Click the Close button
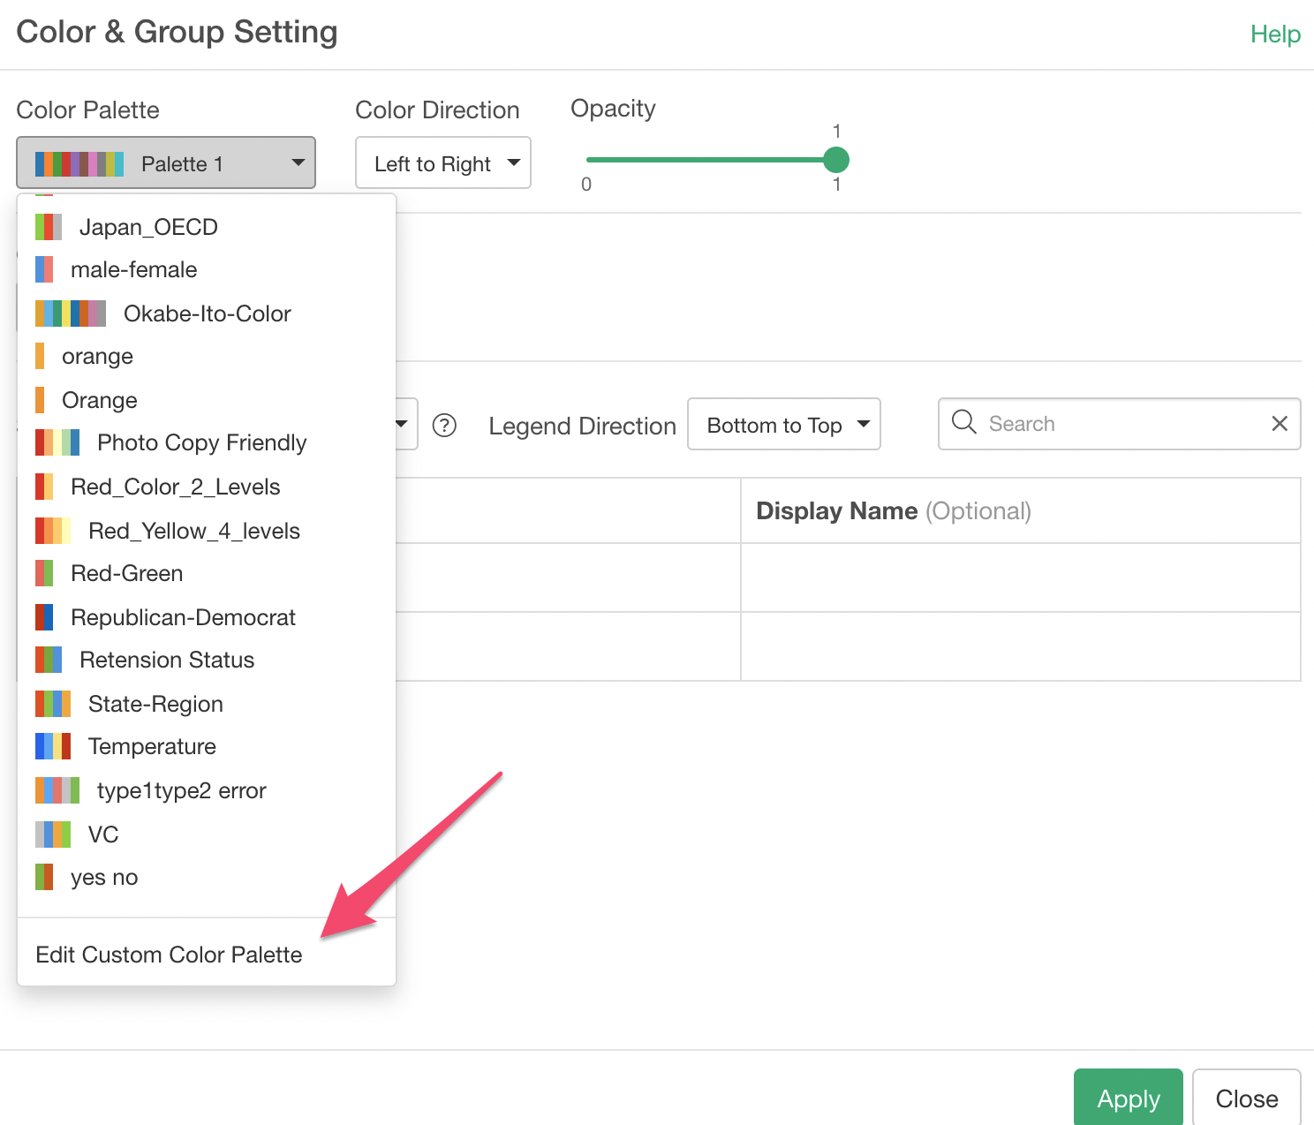The image size is (1314, 1125). click(x=1247, y=1098)
